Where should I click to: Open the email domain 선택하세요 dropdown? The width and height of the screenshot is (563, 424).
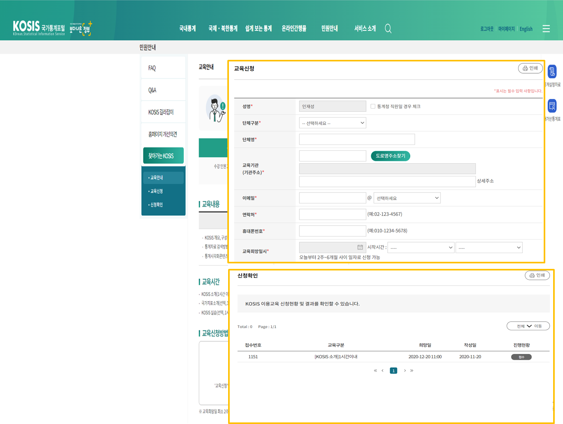[407, 198]
